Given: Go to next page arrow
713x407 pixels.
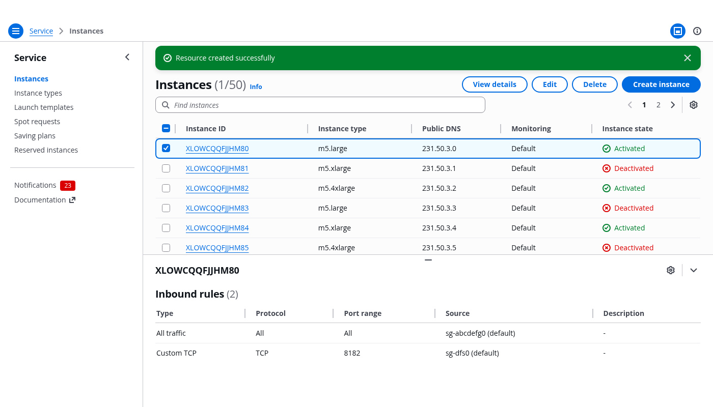Looking at the screenshot, I should [673, 105].
